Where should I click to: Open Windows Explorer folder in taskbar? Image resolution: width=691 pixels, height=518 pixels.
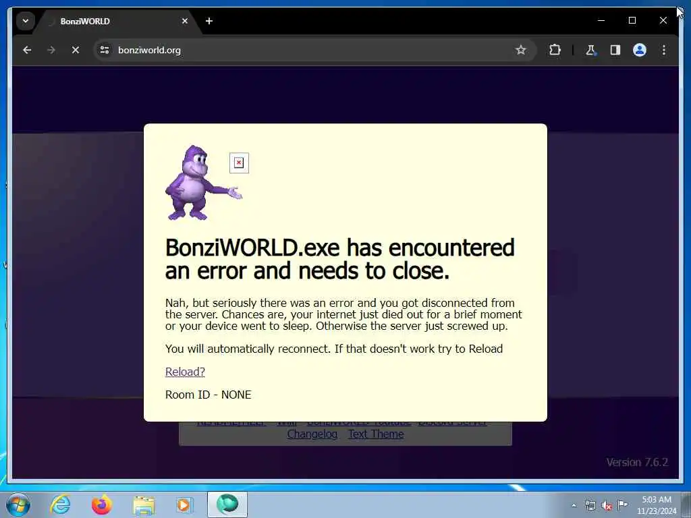point(144,505)
